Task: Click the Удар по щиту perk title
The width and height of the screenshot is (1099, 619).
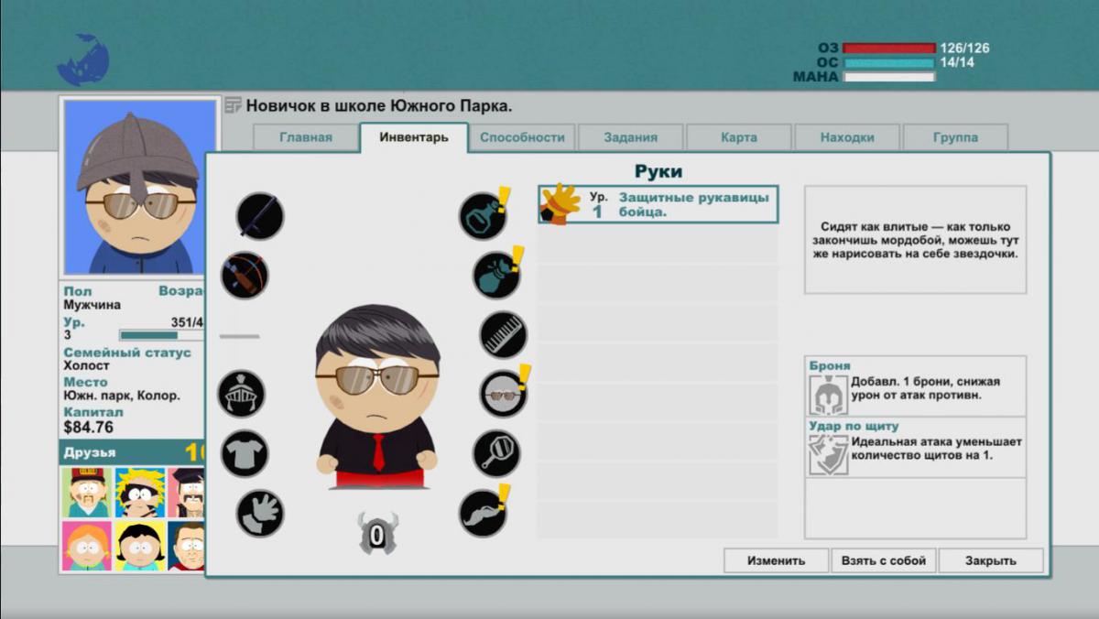Action: (854, 426)
